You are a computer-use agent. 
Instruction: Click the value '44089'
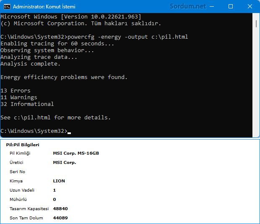point(60,218)
